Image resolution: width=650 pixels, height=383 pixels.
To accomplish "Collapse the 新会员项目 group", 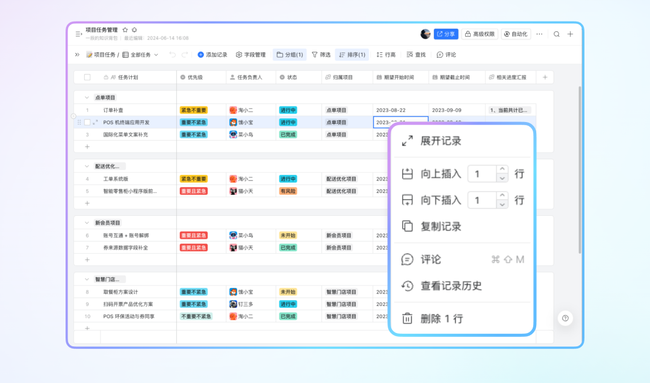I will (x=85, y=222).
